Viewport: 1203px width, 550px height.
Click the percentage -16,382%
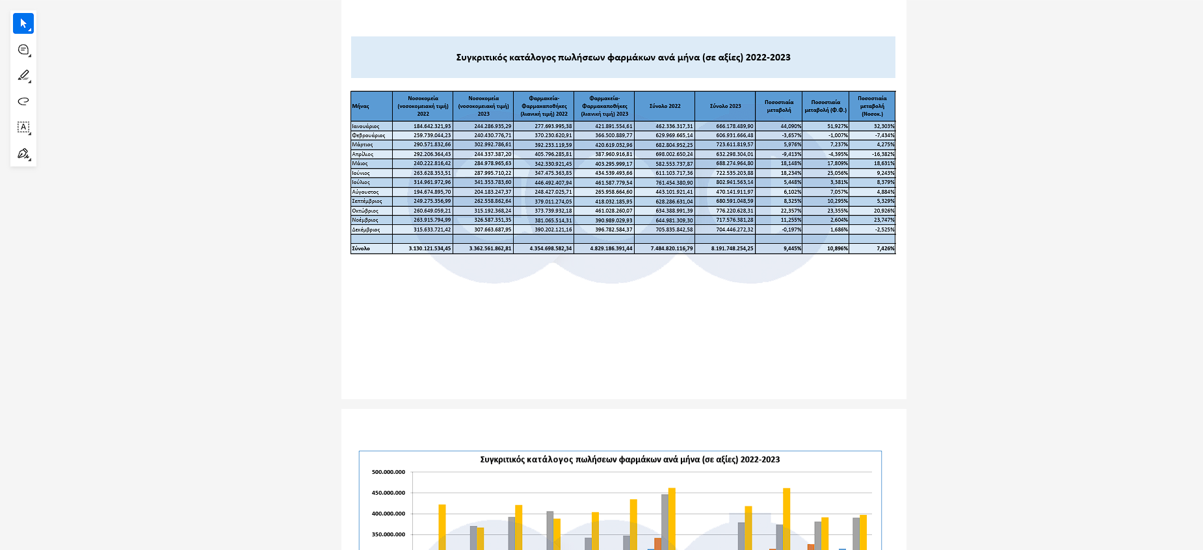point(884,154)
